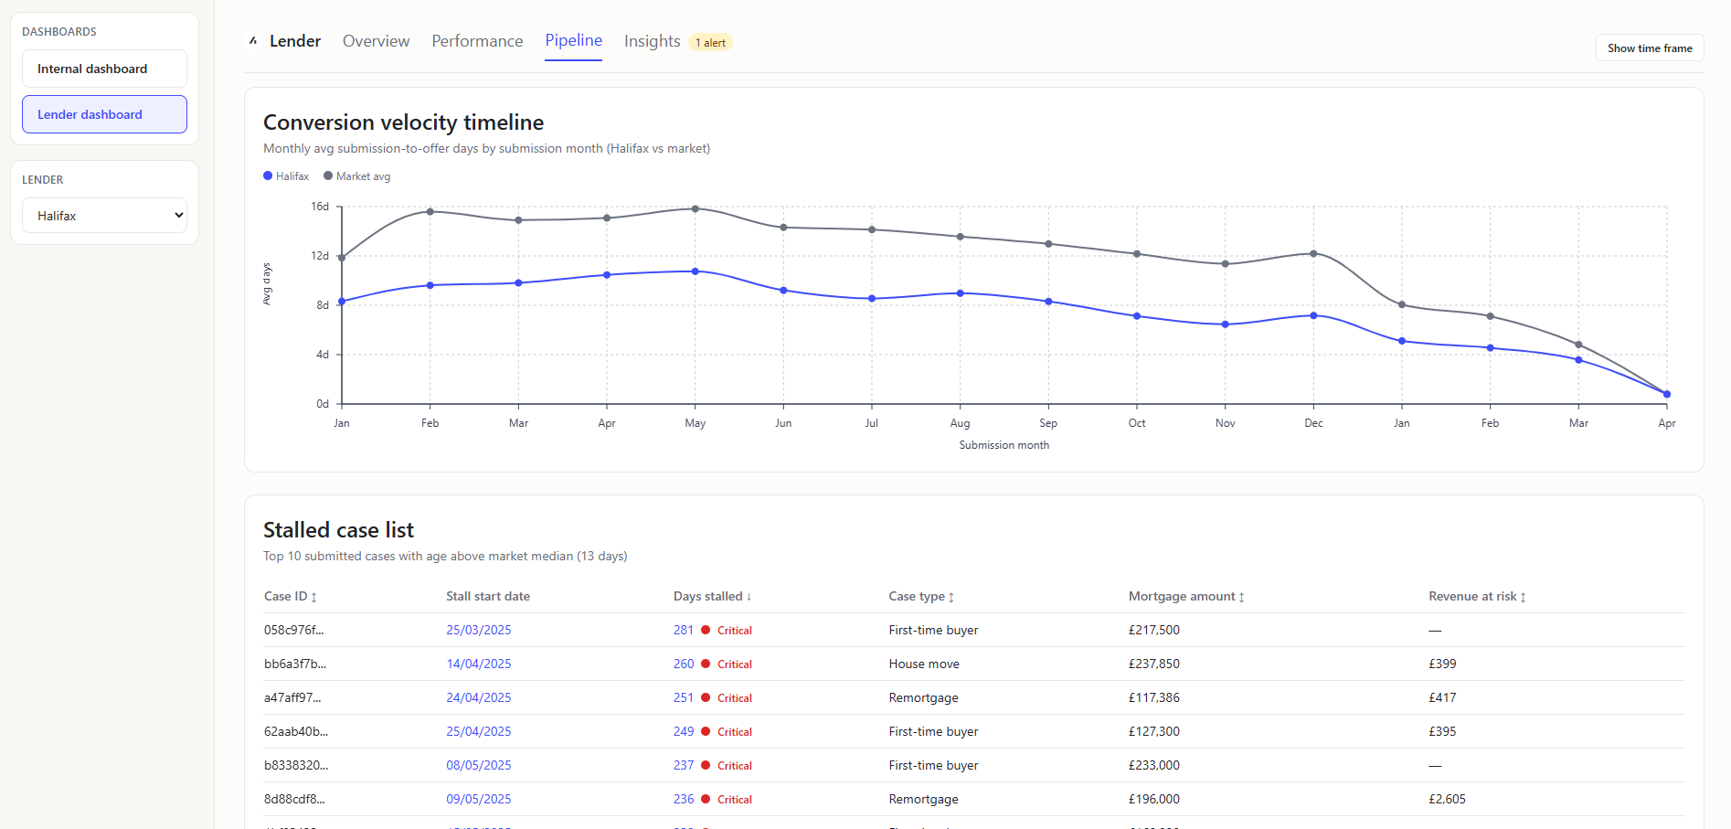Toggle sort order on Stall start date column
1731x829 pixels.
coord(488,596)
